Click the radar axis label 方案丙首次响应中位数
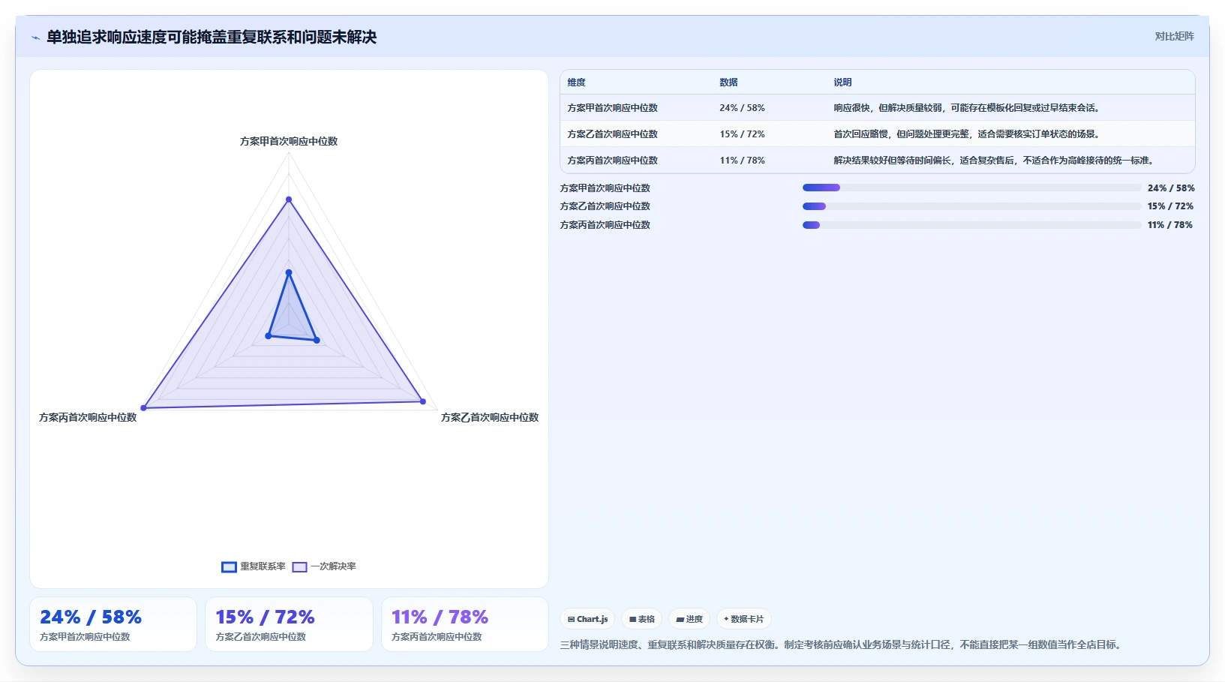Screen dimensions: 1225x682 coord(88,417)
